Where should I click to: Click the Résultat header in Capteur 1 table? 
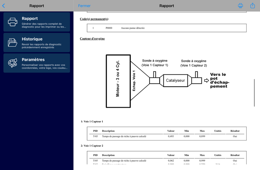[x=235, y=131]
